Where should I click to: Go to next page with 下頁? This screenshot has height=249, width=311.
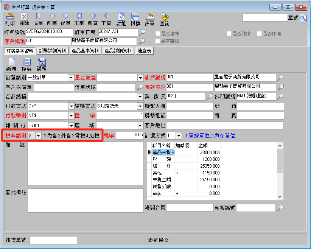click(106, 19)
